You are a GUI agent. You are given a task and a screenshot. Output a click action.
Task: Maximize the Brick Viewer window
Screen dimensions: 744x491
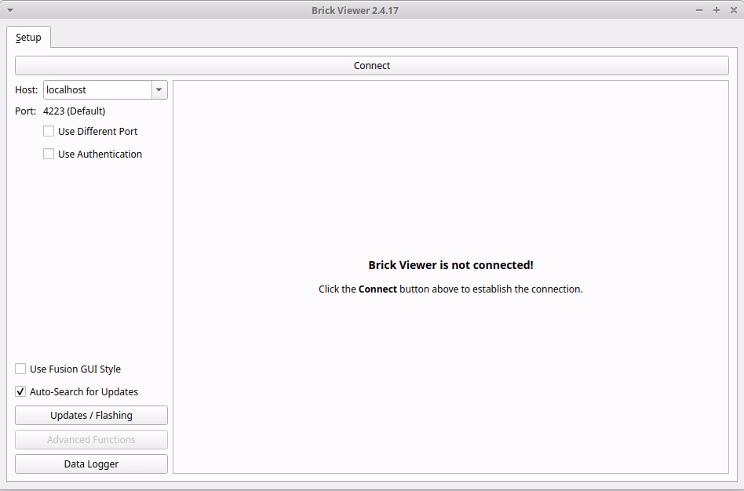716,10
